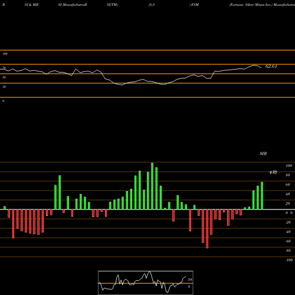Open the mini RSI overview chart thumbnail
Viewport: 295px width, 295px height.
pos(146,283)
